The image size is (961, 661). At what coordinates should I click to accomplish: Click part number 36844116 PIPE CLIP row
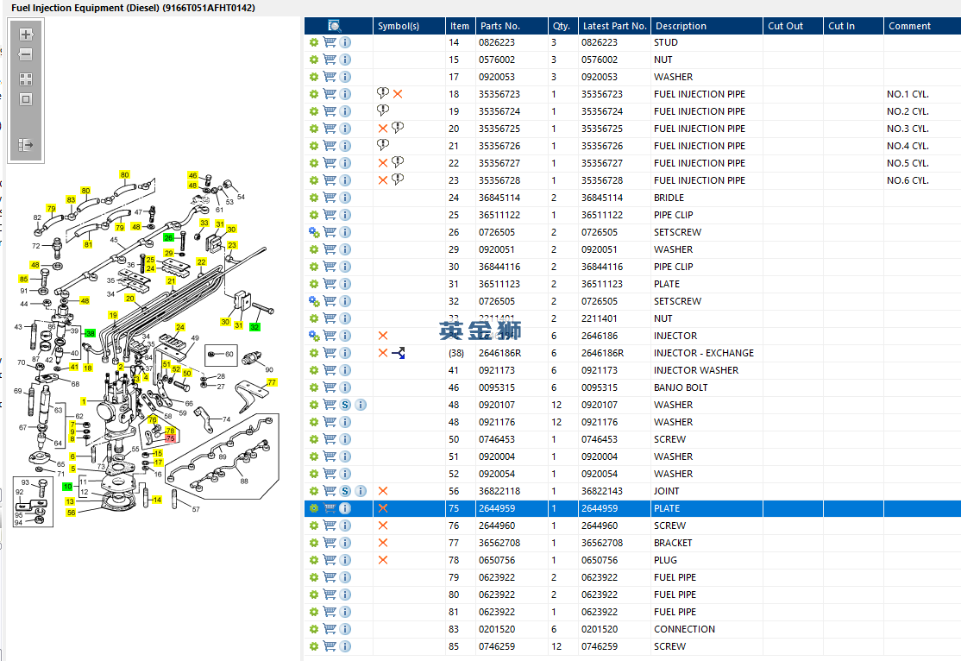coord(499,267)
